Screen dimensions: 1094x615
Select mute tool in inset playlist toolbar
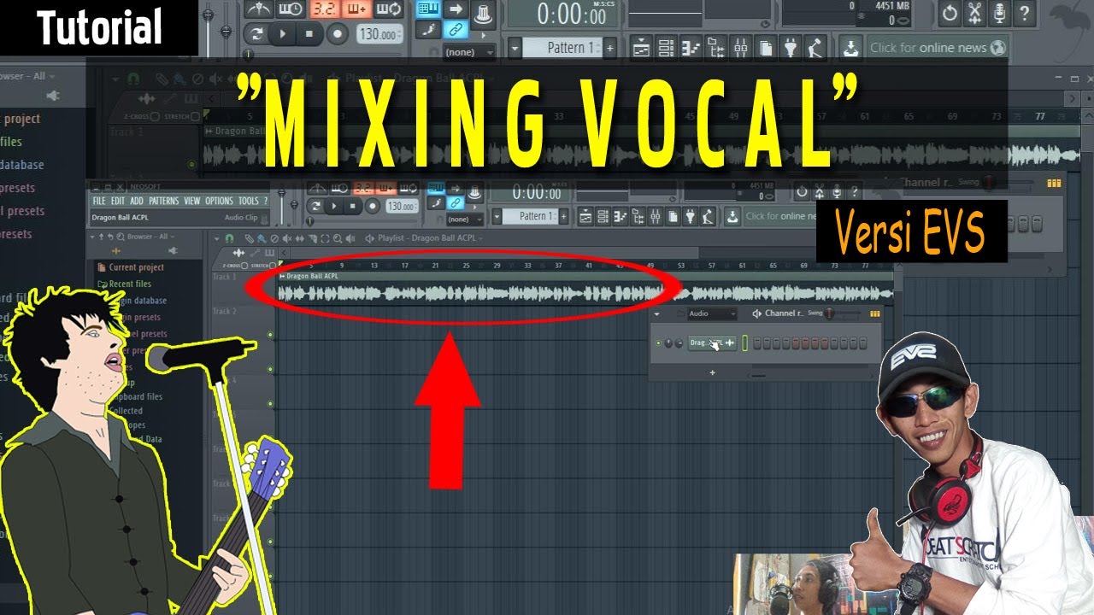point(288,238)
